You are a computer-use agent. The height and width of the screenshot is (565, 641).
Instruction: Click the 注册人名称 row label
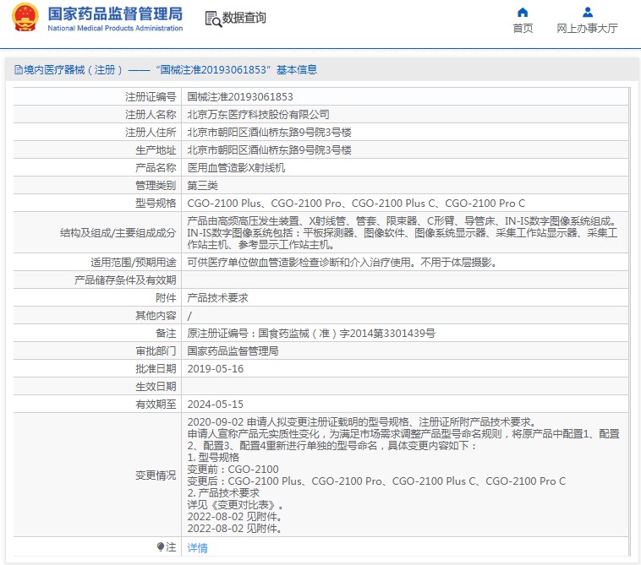tap(151, 114)
